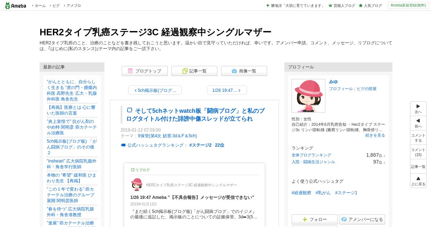Image resolution: width=432 pixels, height=227 pixels.
Task: Click 上に戻る arrow in side navigation
Action: 418,181
